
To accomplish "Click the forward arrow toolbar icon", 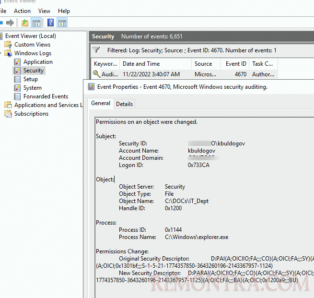I will 10,23.
